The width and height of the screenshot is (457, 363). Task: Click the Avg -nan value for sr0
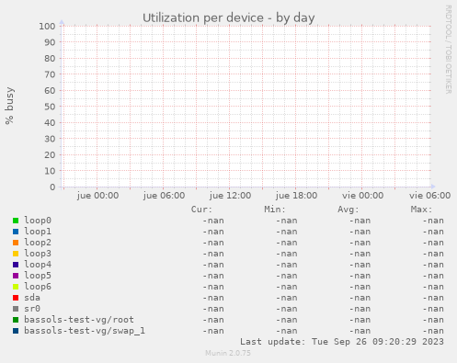coord(360,309)
